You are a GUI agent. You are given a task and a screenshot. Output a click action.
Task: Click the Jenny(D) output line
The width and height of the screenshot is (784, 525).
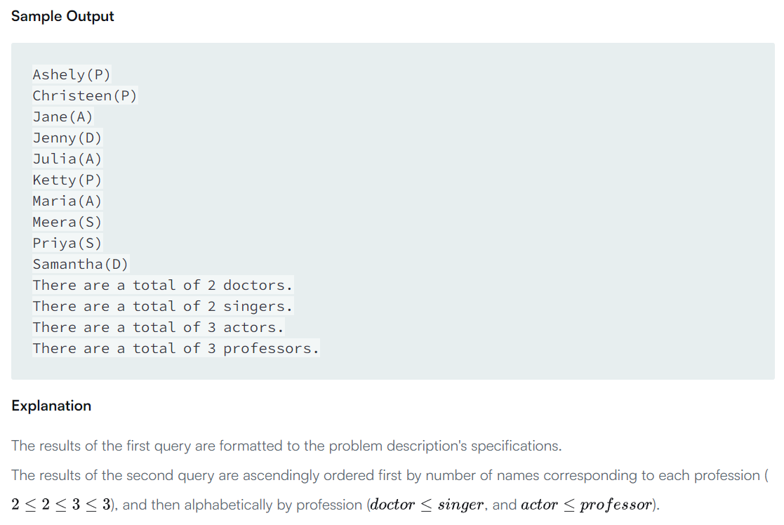tap(67, 138)
